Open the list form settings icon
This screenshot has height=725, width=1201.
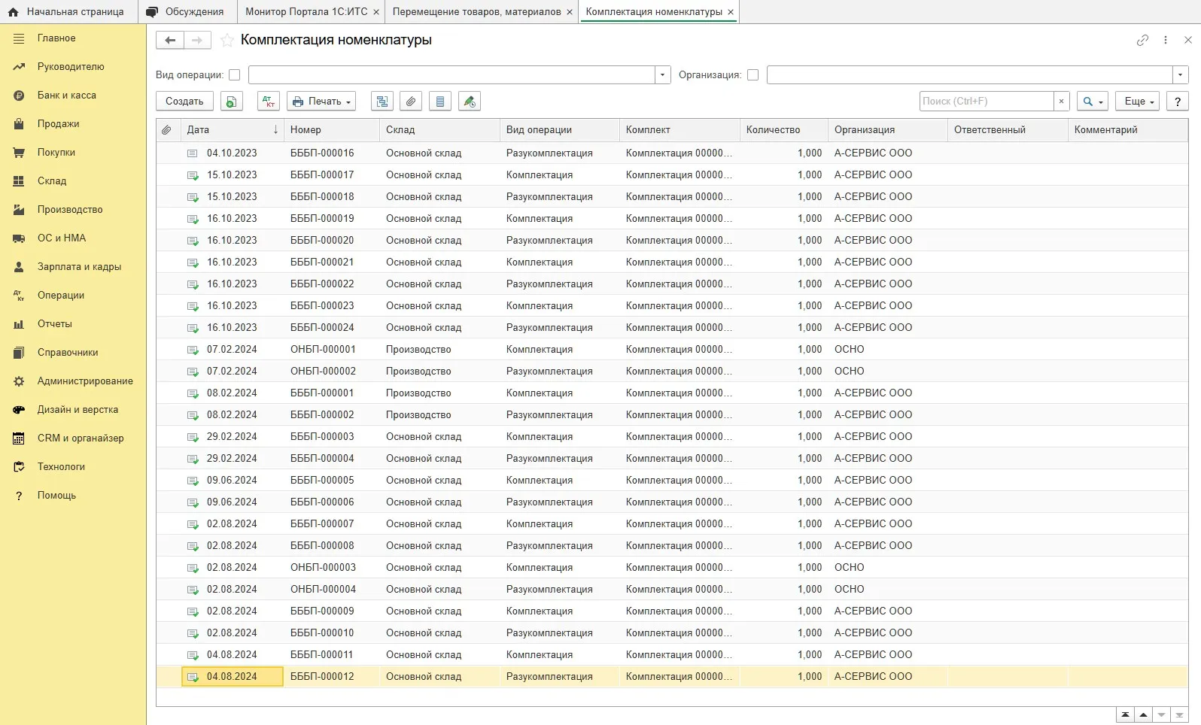tap(440, 102)
